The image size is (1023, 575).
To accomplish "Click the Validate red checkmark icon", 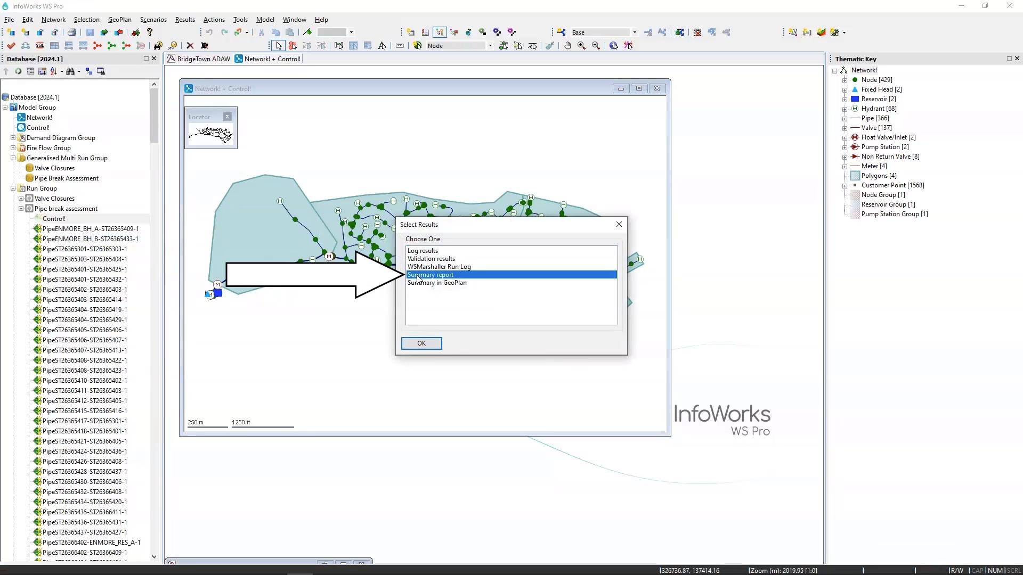I will pyautogui.click(x=11, y=46).
